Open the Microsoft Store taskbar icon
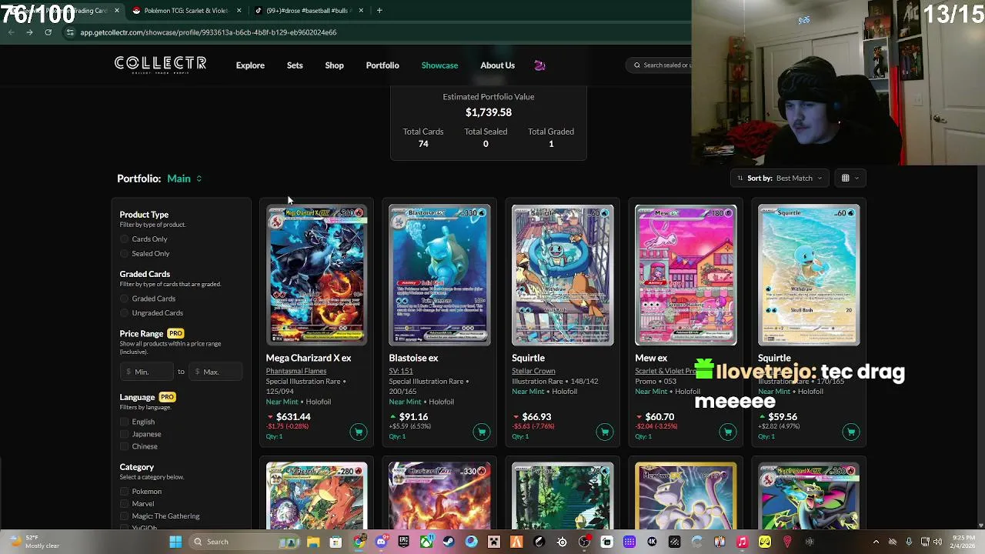This screenshot has height=554, width=985. [336, 542]
